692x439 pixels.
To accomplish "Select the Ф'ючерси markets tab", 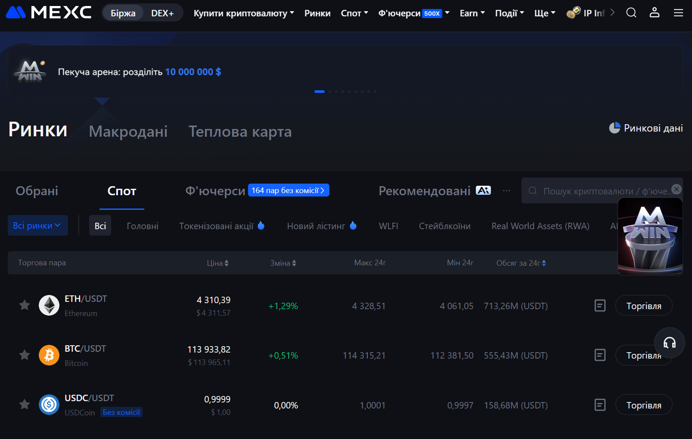I will [x=215, y=190].
